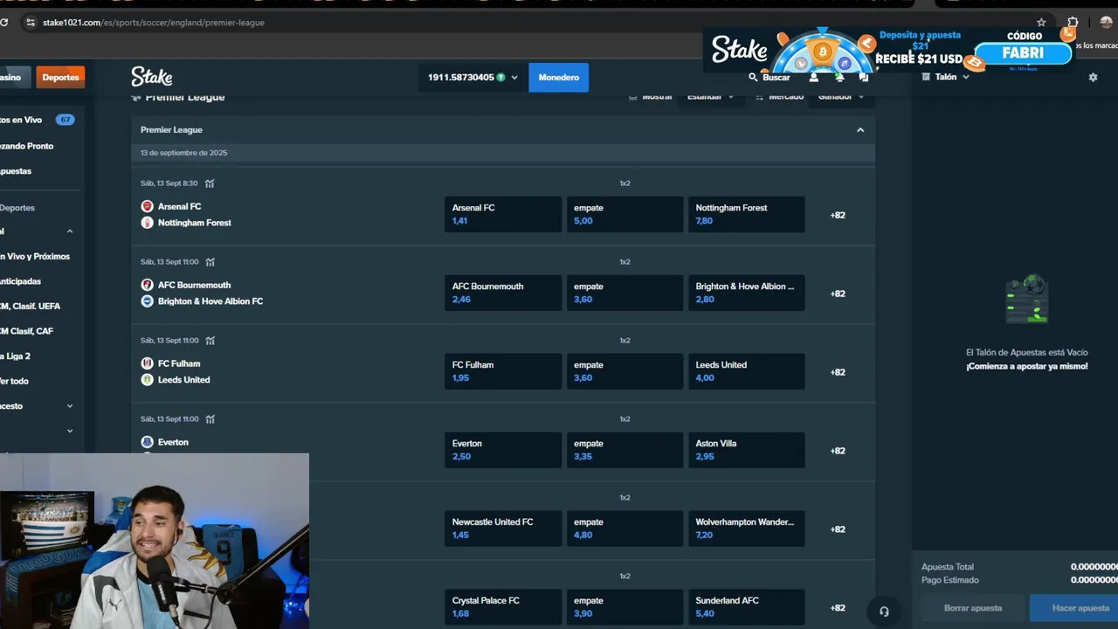Click the Borrar apuesta button

(973, 608)
